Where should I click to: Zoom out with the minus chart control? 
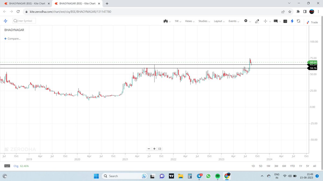tap(149, 149)
